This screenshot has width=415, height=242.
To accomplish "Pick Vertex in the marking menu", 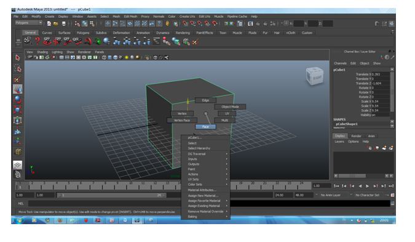I will click(182, 113).
